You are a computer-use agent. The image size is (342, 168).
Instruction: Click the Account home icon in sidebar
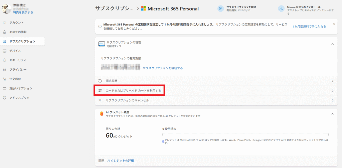click(5, 23)
